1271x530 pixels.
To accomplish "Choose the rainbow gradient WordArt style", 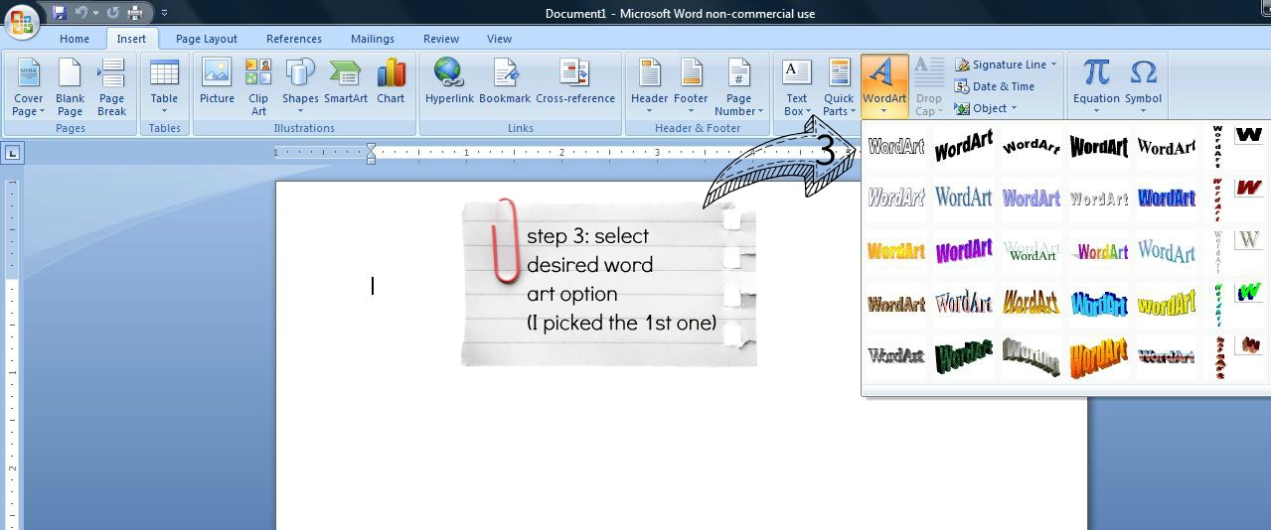I will [1099, 252].
